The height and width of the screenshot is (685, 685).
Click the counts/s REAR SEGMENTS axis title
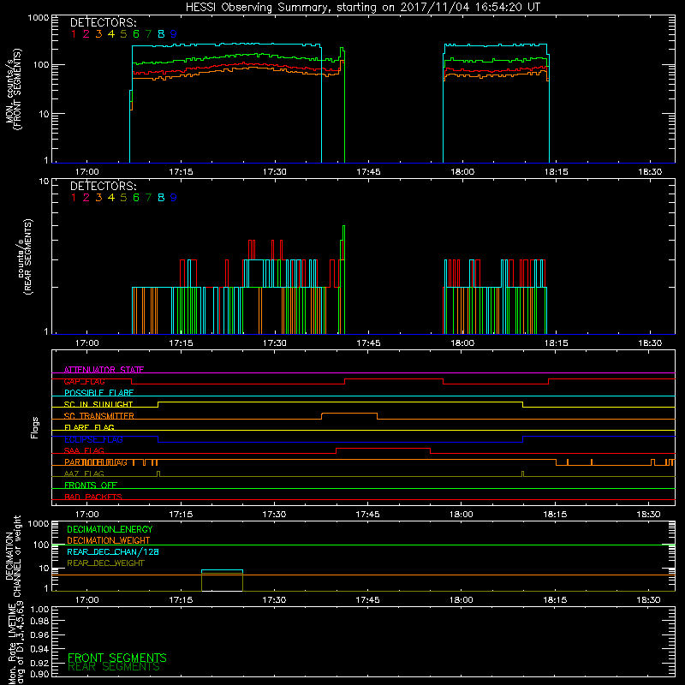coord(25,257)
